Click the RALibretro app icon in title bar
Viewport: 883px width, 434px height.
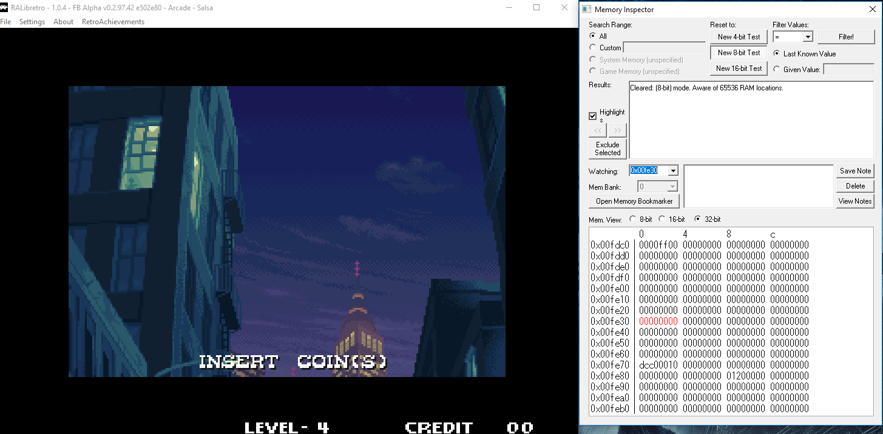pos(4,8)
